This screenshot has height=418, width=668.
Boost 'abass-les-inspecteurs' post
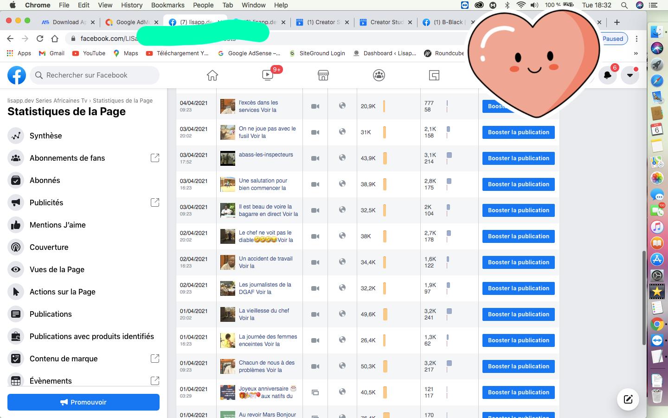pyautogui.click(x=518, y=158)
